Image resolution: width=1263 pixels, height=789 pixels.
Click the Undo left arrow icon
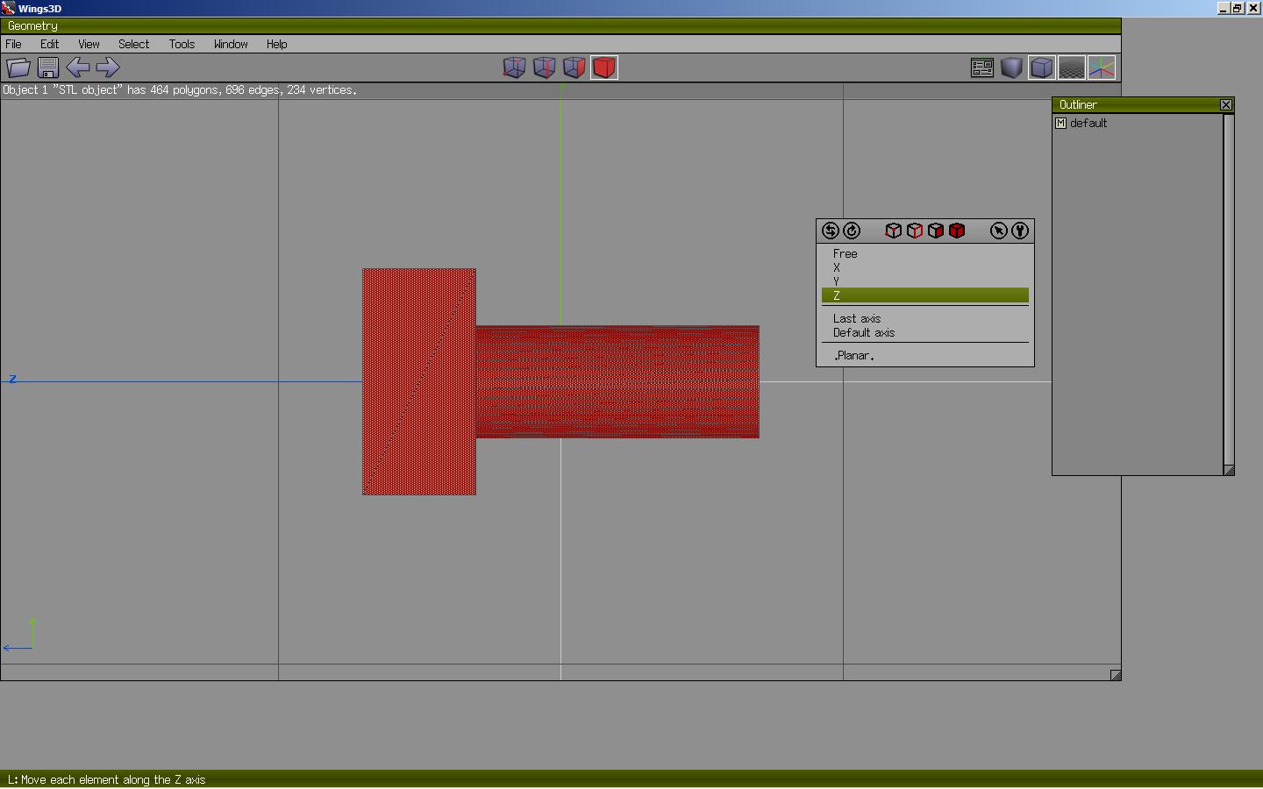(78, 68)
